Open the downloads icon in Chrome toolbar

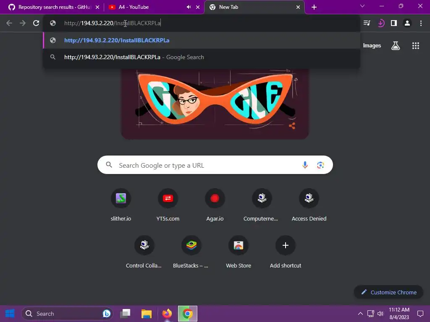380,23
